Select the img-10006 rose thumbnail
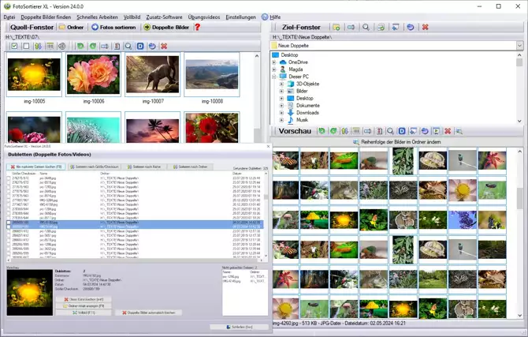Viewport: 528px width, 337px height. pos(94,76)
